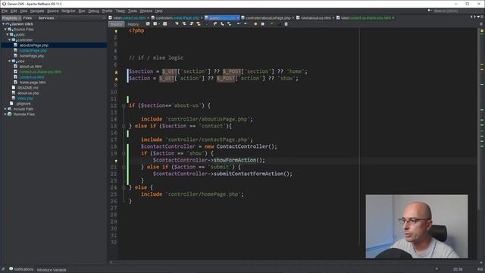Open Notifications in the status bar

[x=21, y=269]
